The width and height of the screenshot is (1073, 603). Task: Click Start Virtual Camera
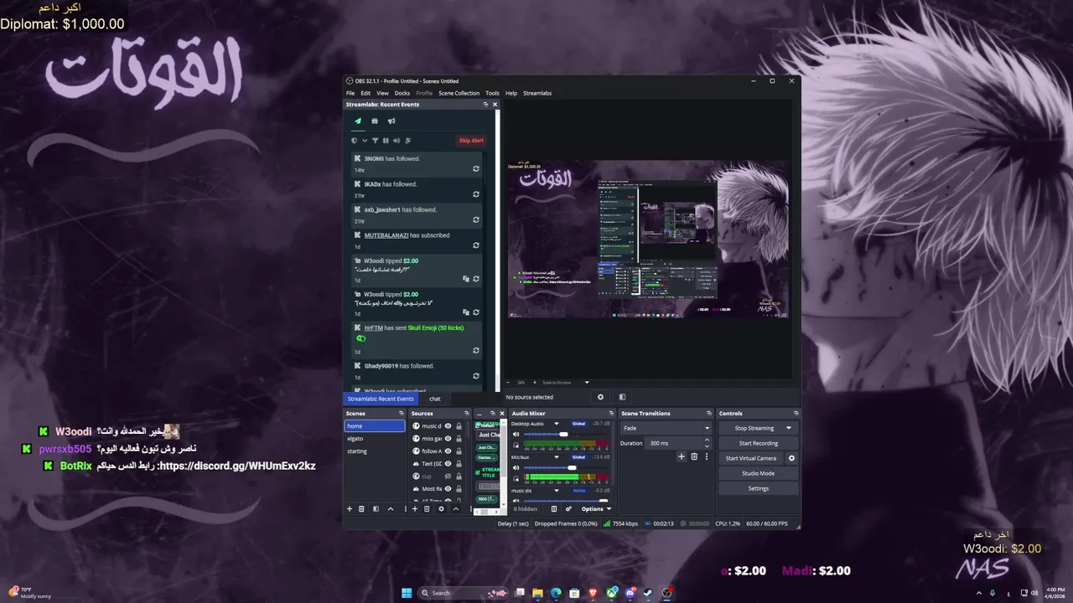[x=751, y=458]
